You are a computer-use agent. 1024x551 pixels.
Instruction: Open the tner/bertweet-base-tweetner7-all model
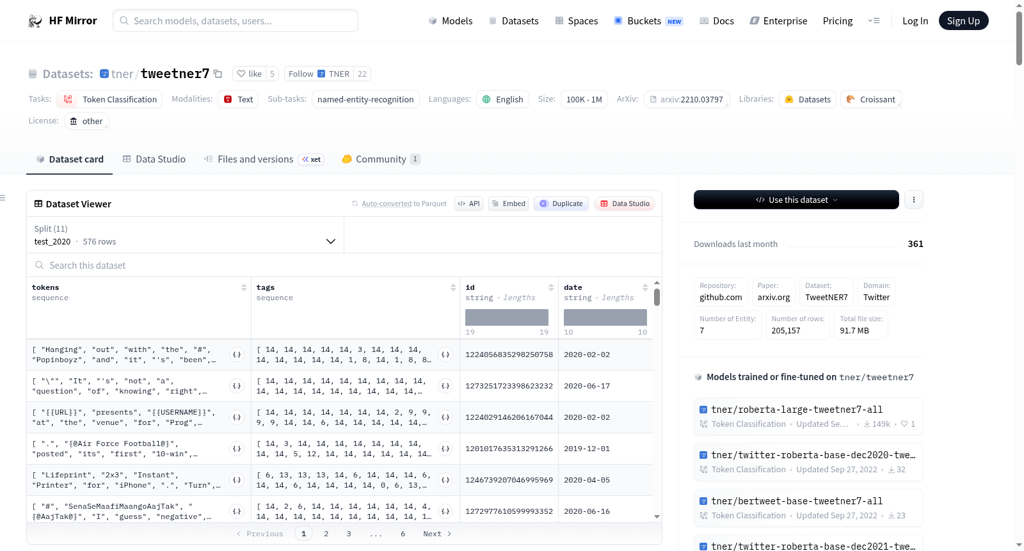808,508
